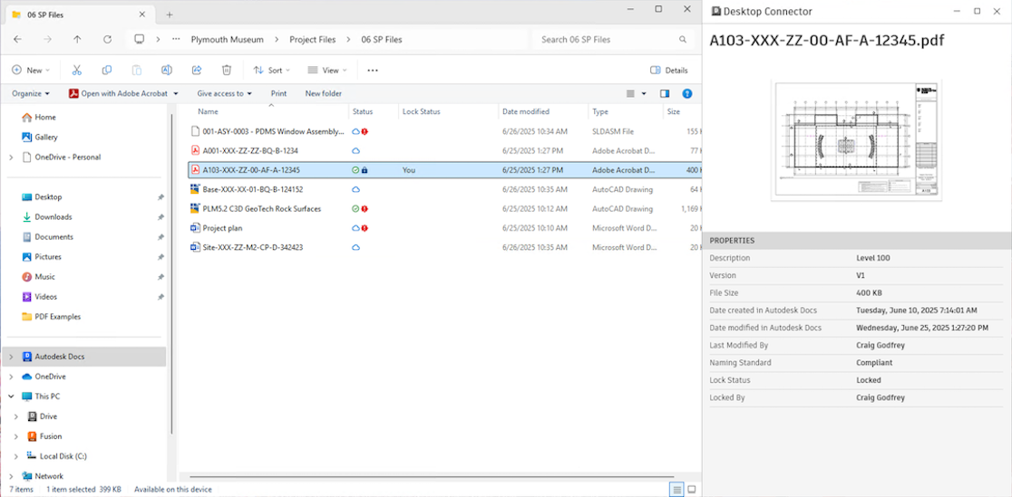1012x497 pixels.
Task: Click the Cut scissors icon
Action: click(77, 71)
